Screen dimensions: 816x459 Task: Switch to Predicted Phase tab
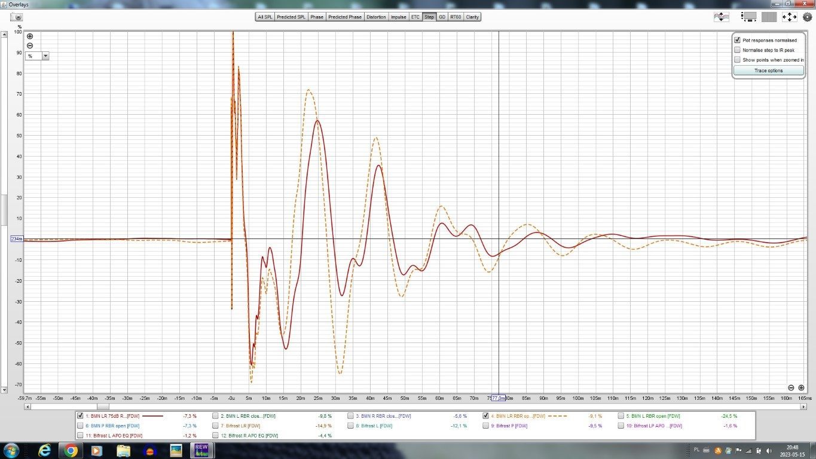pyautogui.click(x=345, y=17)
